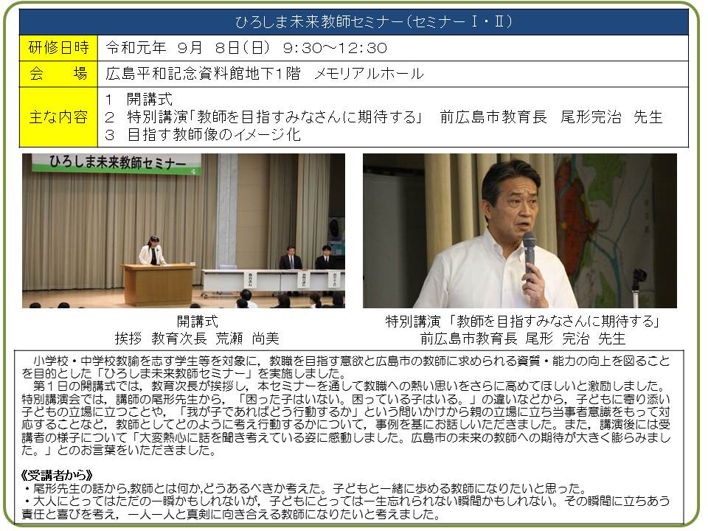Click caption 挨拶 教育次長 荒瀬 尚美
This screenshot has width=708, height=531.
(x=197, y=339)
